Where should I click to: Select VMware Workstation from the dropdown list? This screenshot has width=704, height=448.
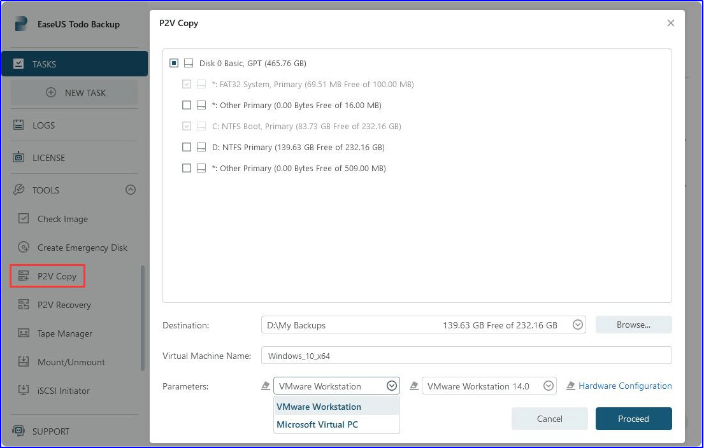click(336, 406)
